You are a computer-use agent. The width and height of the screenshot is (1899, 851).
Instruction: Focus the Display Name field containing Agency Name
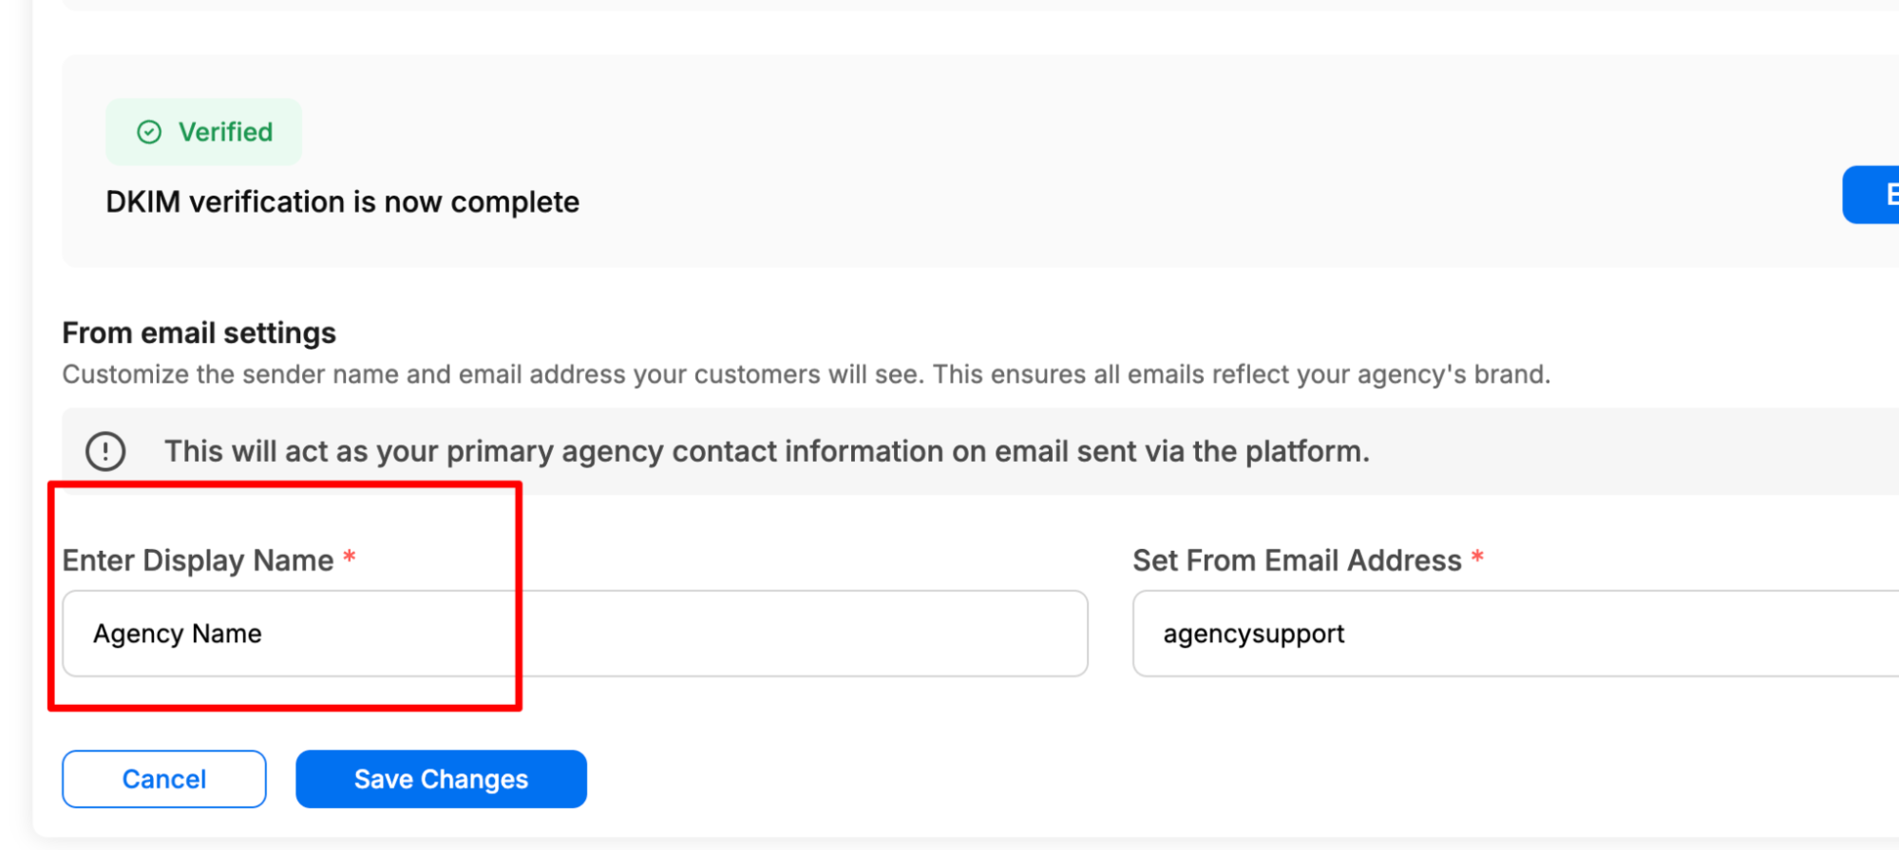[x=575, y=634]
